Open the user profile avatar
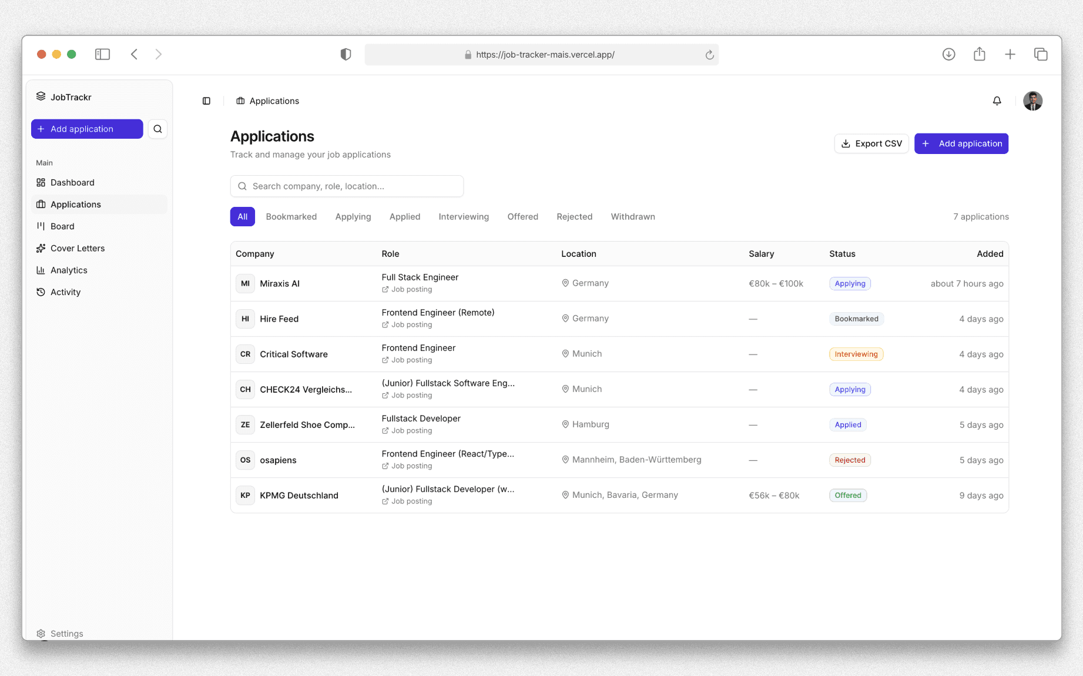The height and width of the screenshot is (676, 1083). tap(1032, 101)
